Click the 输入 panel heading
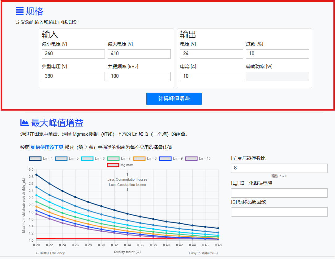Image resolution: width=335 pixels, height=259 pixels. pos(50,34)
